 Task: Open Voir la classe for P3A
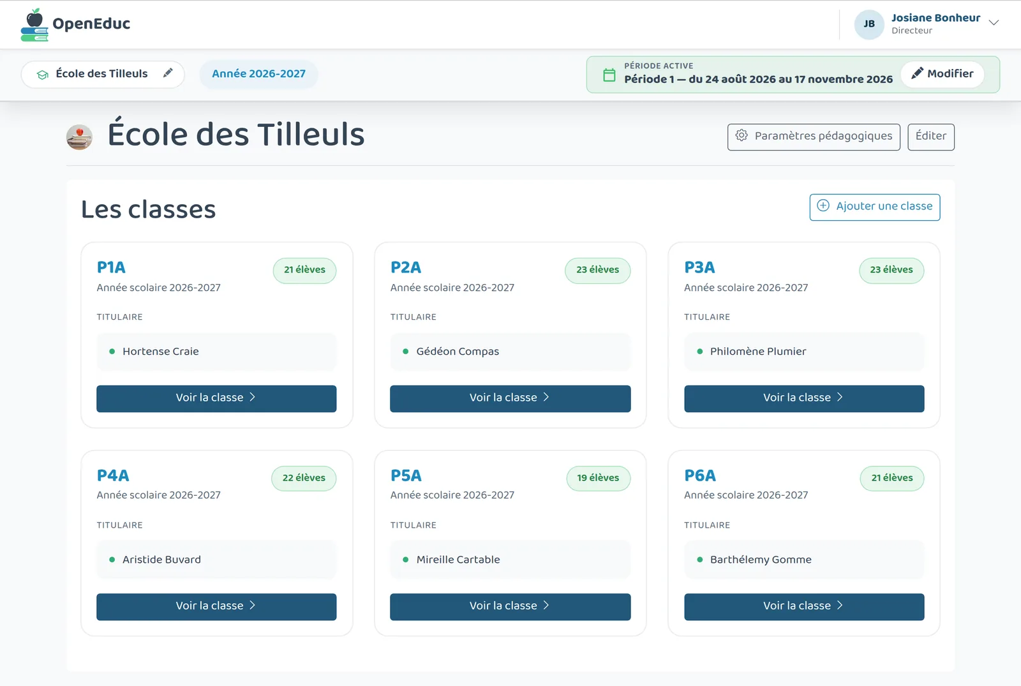[804, 398]
